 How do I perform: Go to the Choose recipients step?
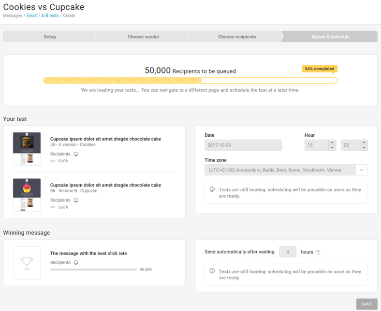pos(237,37)
